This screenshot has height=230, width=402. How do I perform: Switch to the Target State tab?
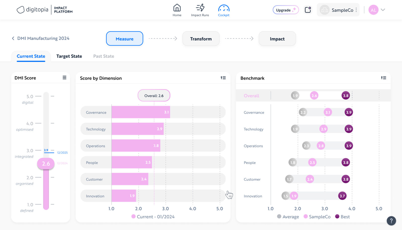(x=69, y=56)
